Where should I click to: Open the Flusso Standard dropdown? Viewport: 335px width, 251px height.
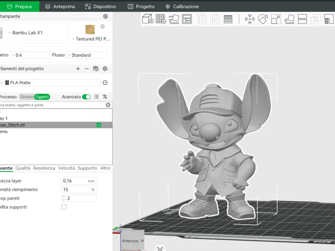click(x=86, y=55)
